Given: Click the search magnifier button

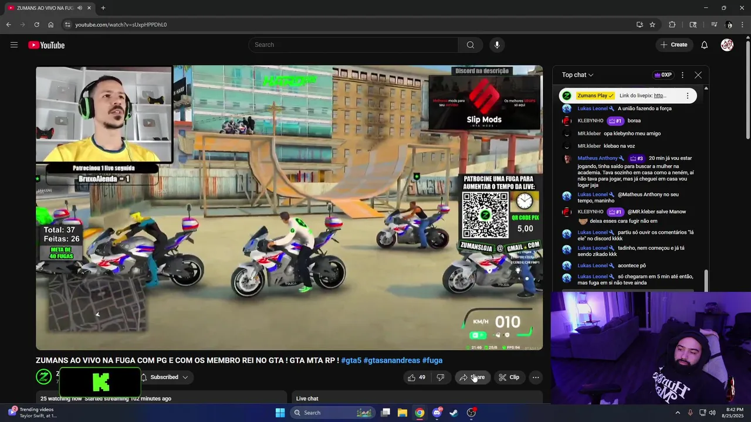Looking at the screenshot, I should (x=470, y=45).
